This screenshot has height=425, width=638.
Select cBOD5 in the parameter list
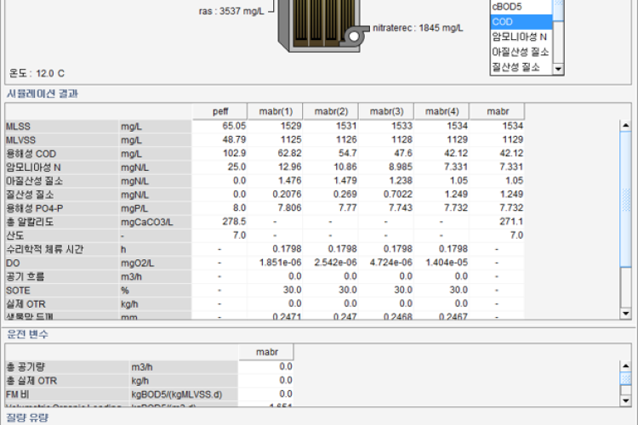coord(521,7)
